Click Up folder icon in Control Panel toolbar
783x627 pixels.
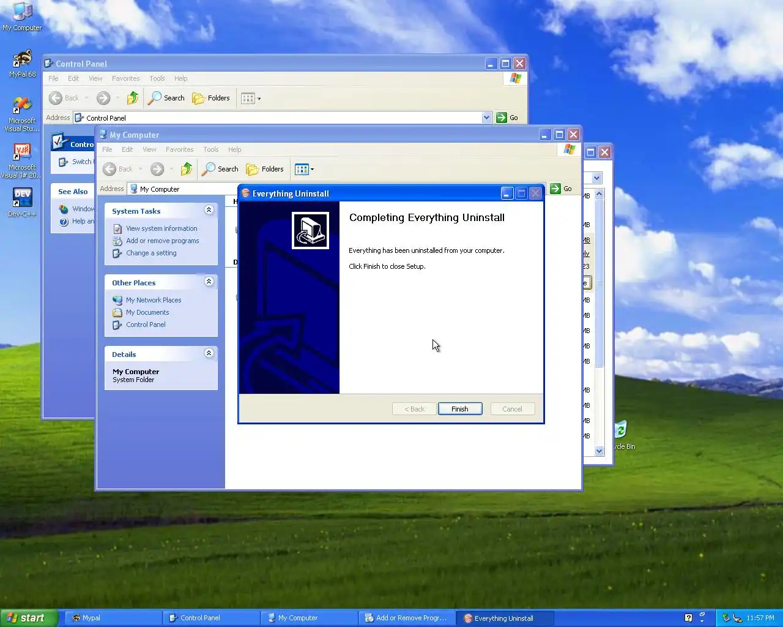133,98
